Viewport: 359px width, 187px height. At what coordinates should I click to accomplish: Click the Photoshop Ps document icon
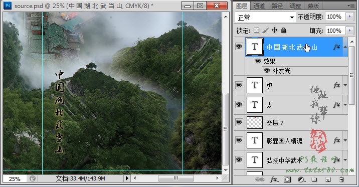coord(8,6)
